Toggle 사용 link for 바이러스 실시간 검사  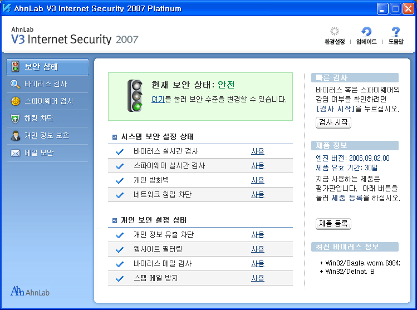coord(258,151)
